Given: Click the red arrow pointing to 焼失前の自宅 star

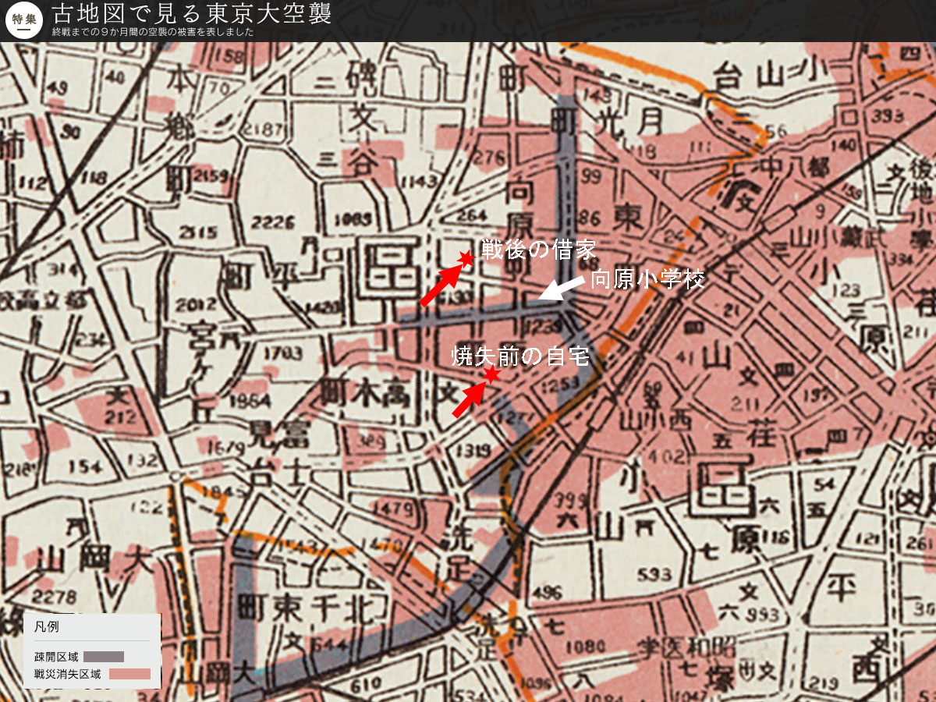Looking at the screenshot, I should 469,399.
